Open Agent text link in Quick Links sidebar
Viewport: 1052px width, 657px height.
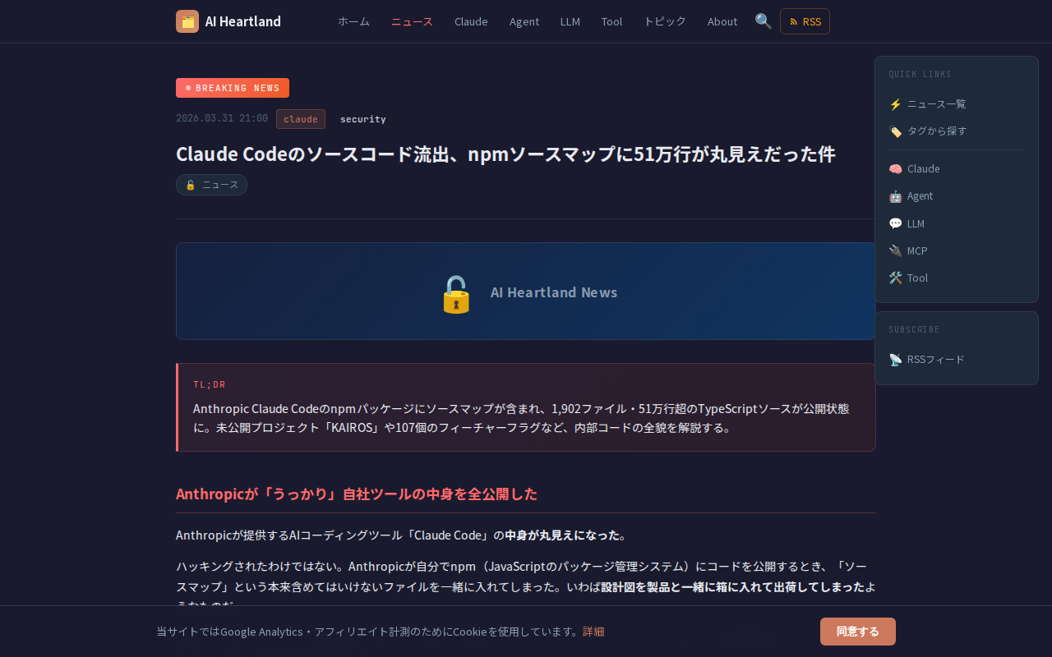coord(920,196)
